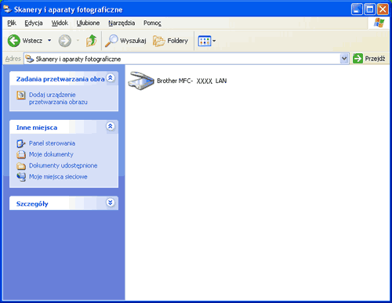
Task: Open the Edycja menu
Action: [x=34, y=23]
